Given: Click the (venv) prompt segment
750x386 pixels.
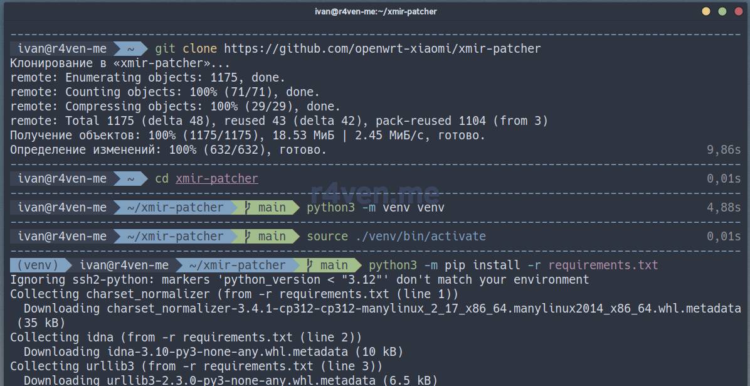Looking at the screenshot, I should [38, 265].
